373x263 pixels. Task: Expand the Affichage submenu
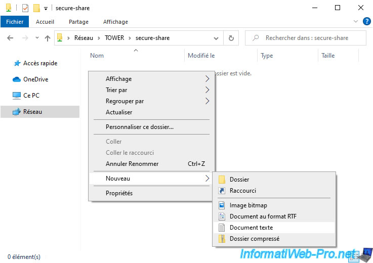coord(118,79)
